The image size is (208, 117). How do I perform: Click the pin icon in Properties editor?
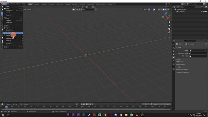(206, 44)
